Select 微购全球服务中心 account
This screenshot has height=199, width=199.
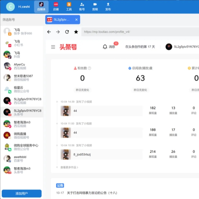(21, 147)
